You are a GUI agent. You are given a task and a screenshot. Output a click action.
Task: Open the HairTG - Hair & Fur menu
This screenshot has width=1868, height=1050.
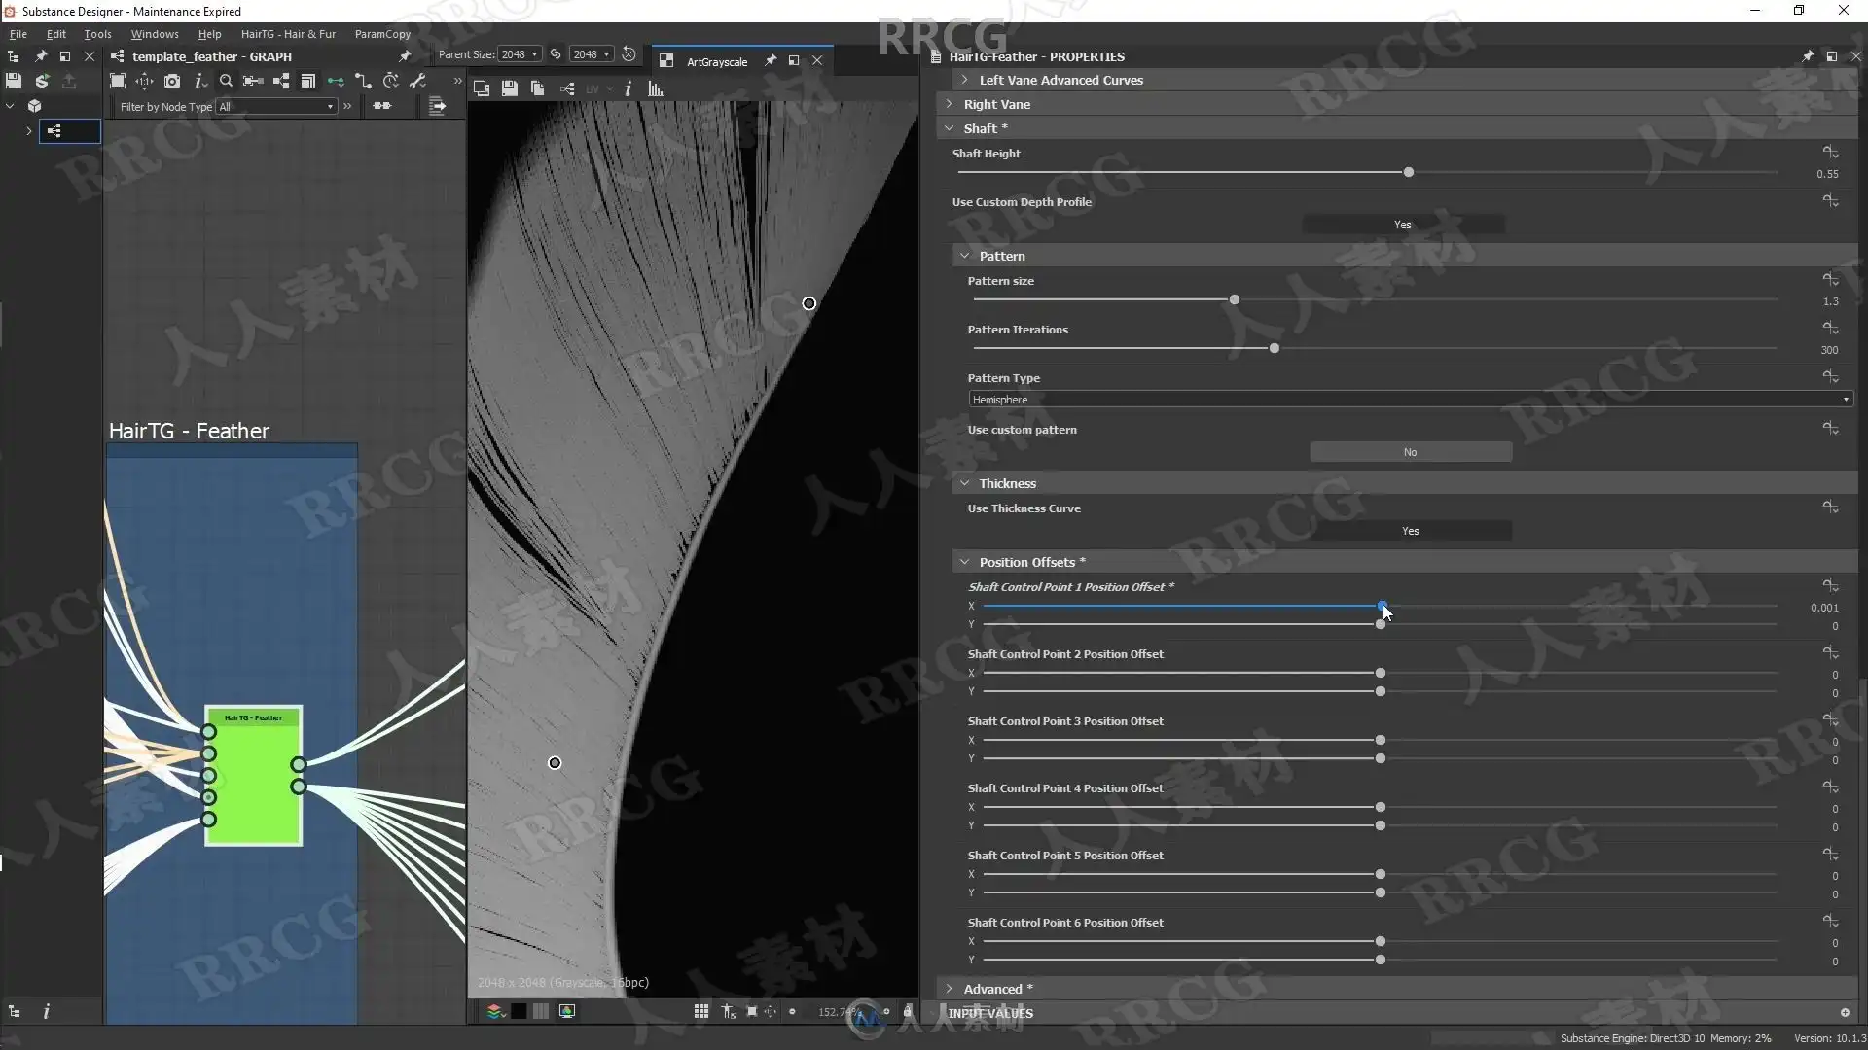pyautogui.click(x=288, y=34)
